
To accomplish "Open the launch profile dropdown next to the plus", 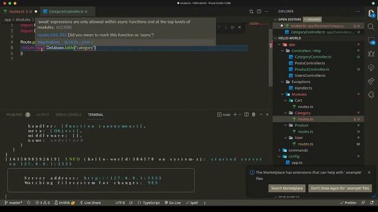I will click(240, 115).
